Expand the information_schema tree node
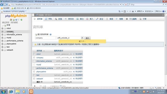 (2, 35)
